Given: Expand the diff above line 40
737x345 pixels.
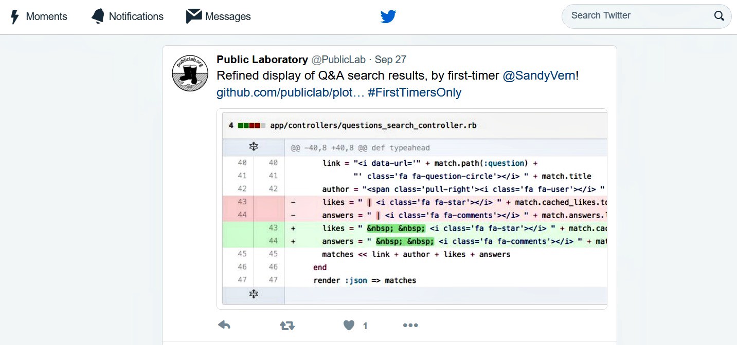Looking at the screenshot, I should (253, 147).
